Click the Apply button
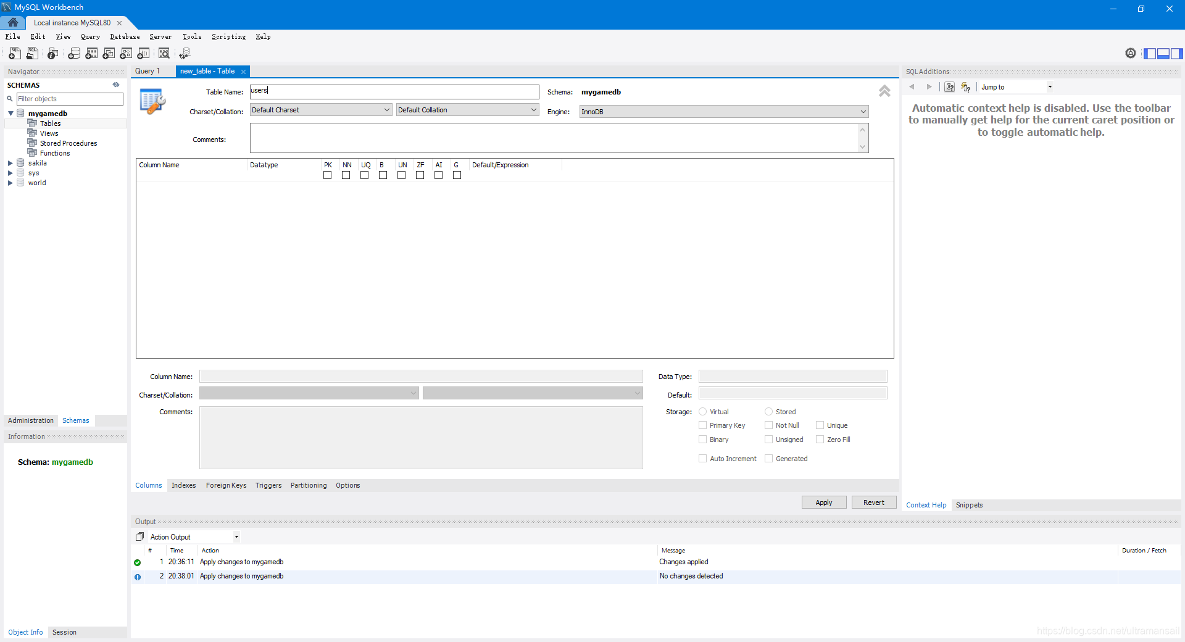Image resolution: width=1185 pixels, height=642 pixels. click(x=824, y=502)
